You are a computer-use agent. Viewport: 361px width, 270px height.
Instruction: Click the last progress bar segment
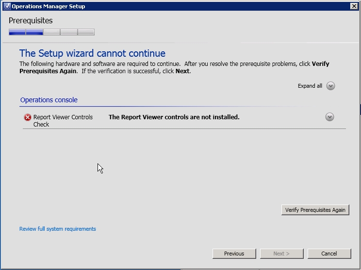[x=86, y=32]
